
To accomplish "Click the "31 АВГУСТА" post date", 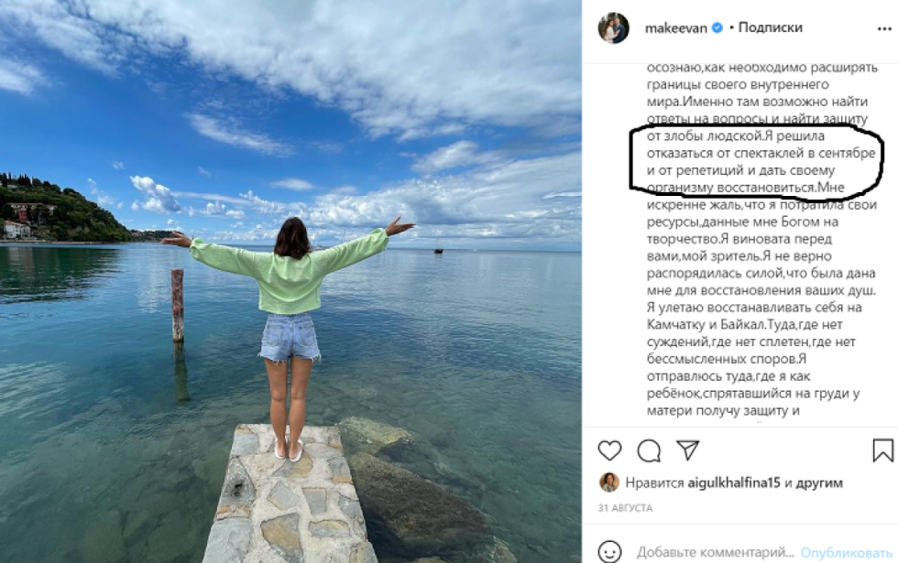I will coord(625,507).
